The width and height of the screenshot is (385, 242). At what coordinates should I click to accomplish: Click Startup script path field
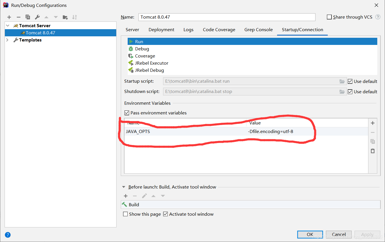255,82
